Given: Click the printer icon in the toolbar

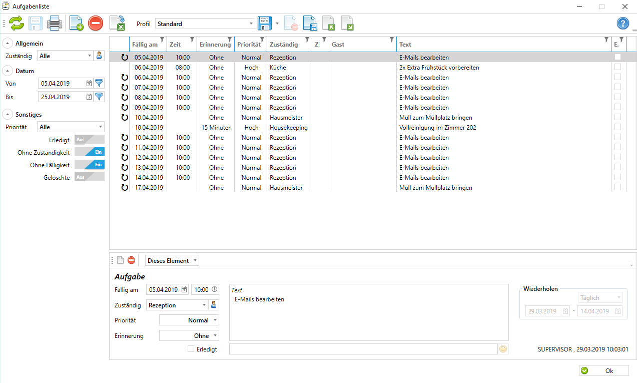Looking at the screenshot, I should click(x=54, y=24).
